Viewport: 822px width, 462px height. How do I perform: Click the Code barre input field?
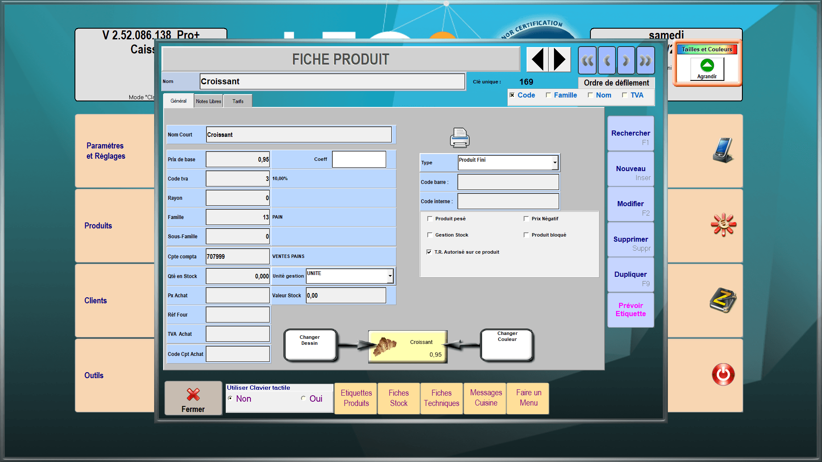click(x=508, y=182)
